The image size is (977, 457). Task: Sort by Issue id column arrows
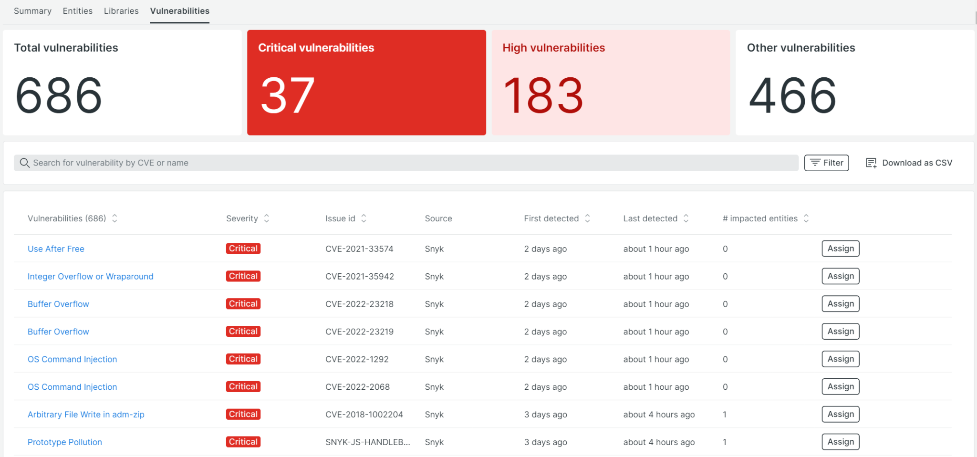(x=364, y=218)
